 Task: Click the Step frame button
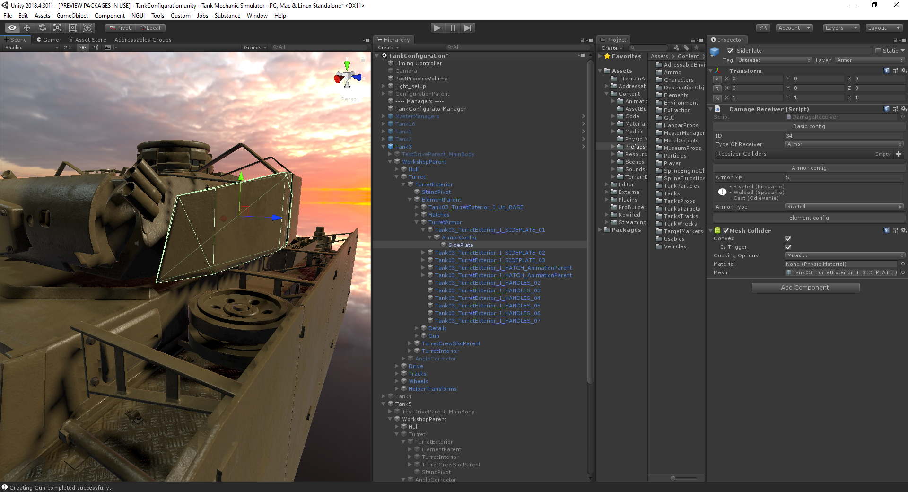(x=468, y=28)
